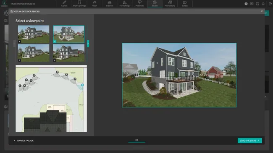Click the teal highlighted camera marker on site plan

[82, 85]
